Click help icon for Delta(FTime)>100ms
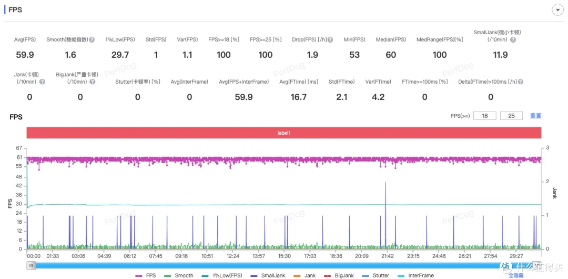568x279 pixels. [x=520, y=82]
